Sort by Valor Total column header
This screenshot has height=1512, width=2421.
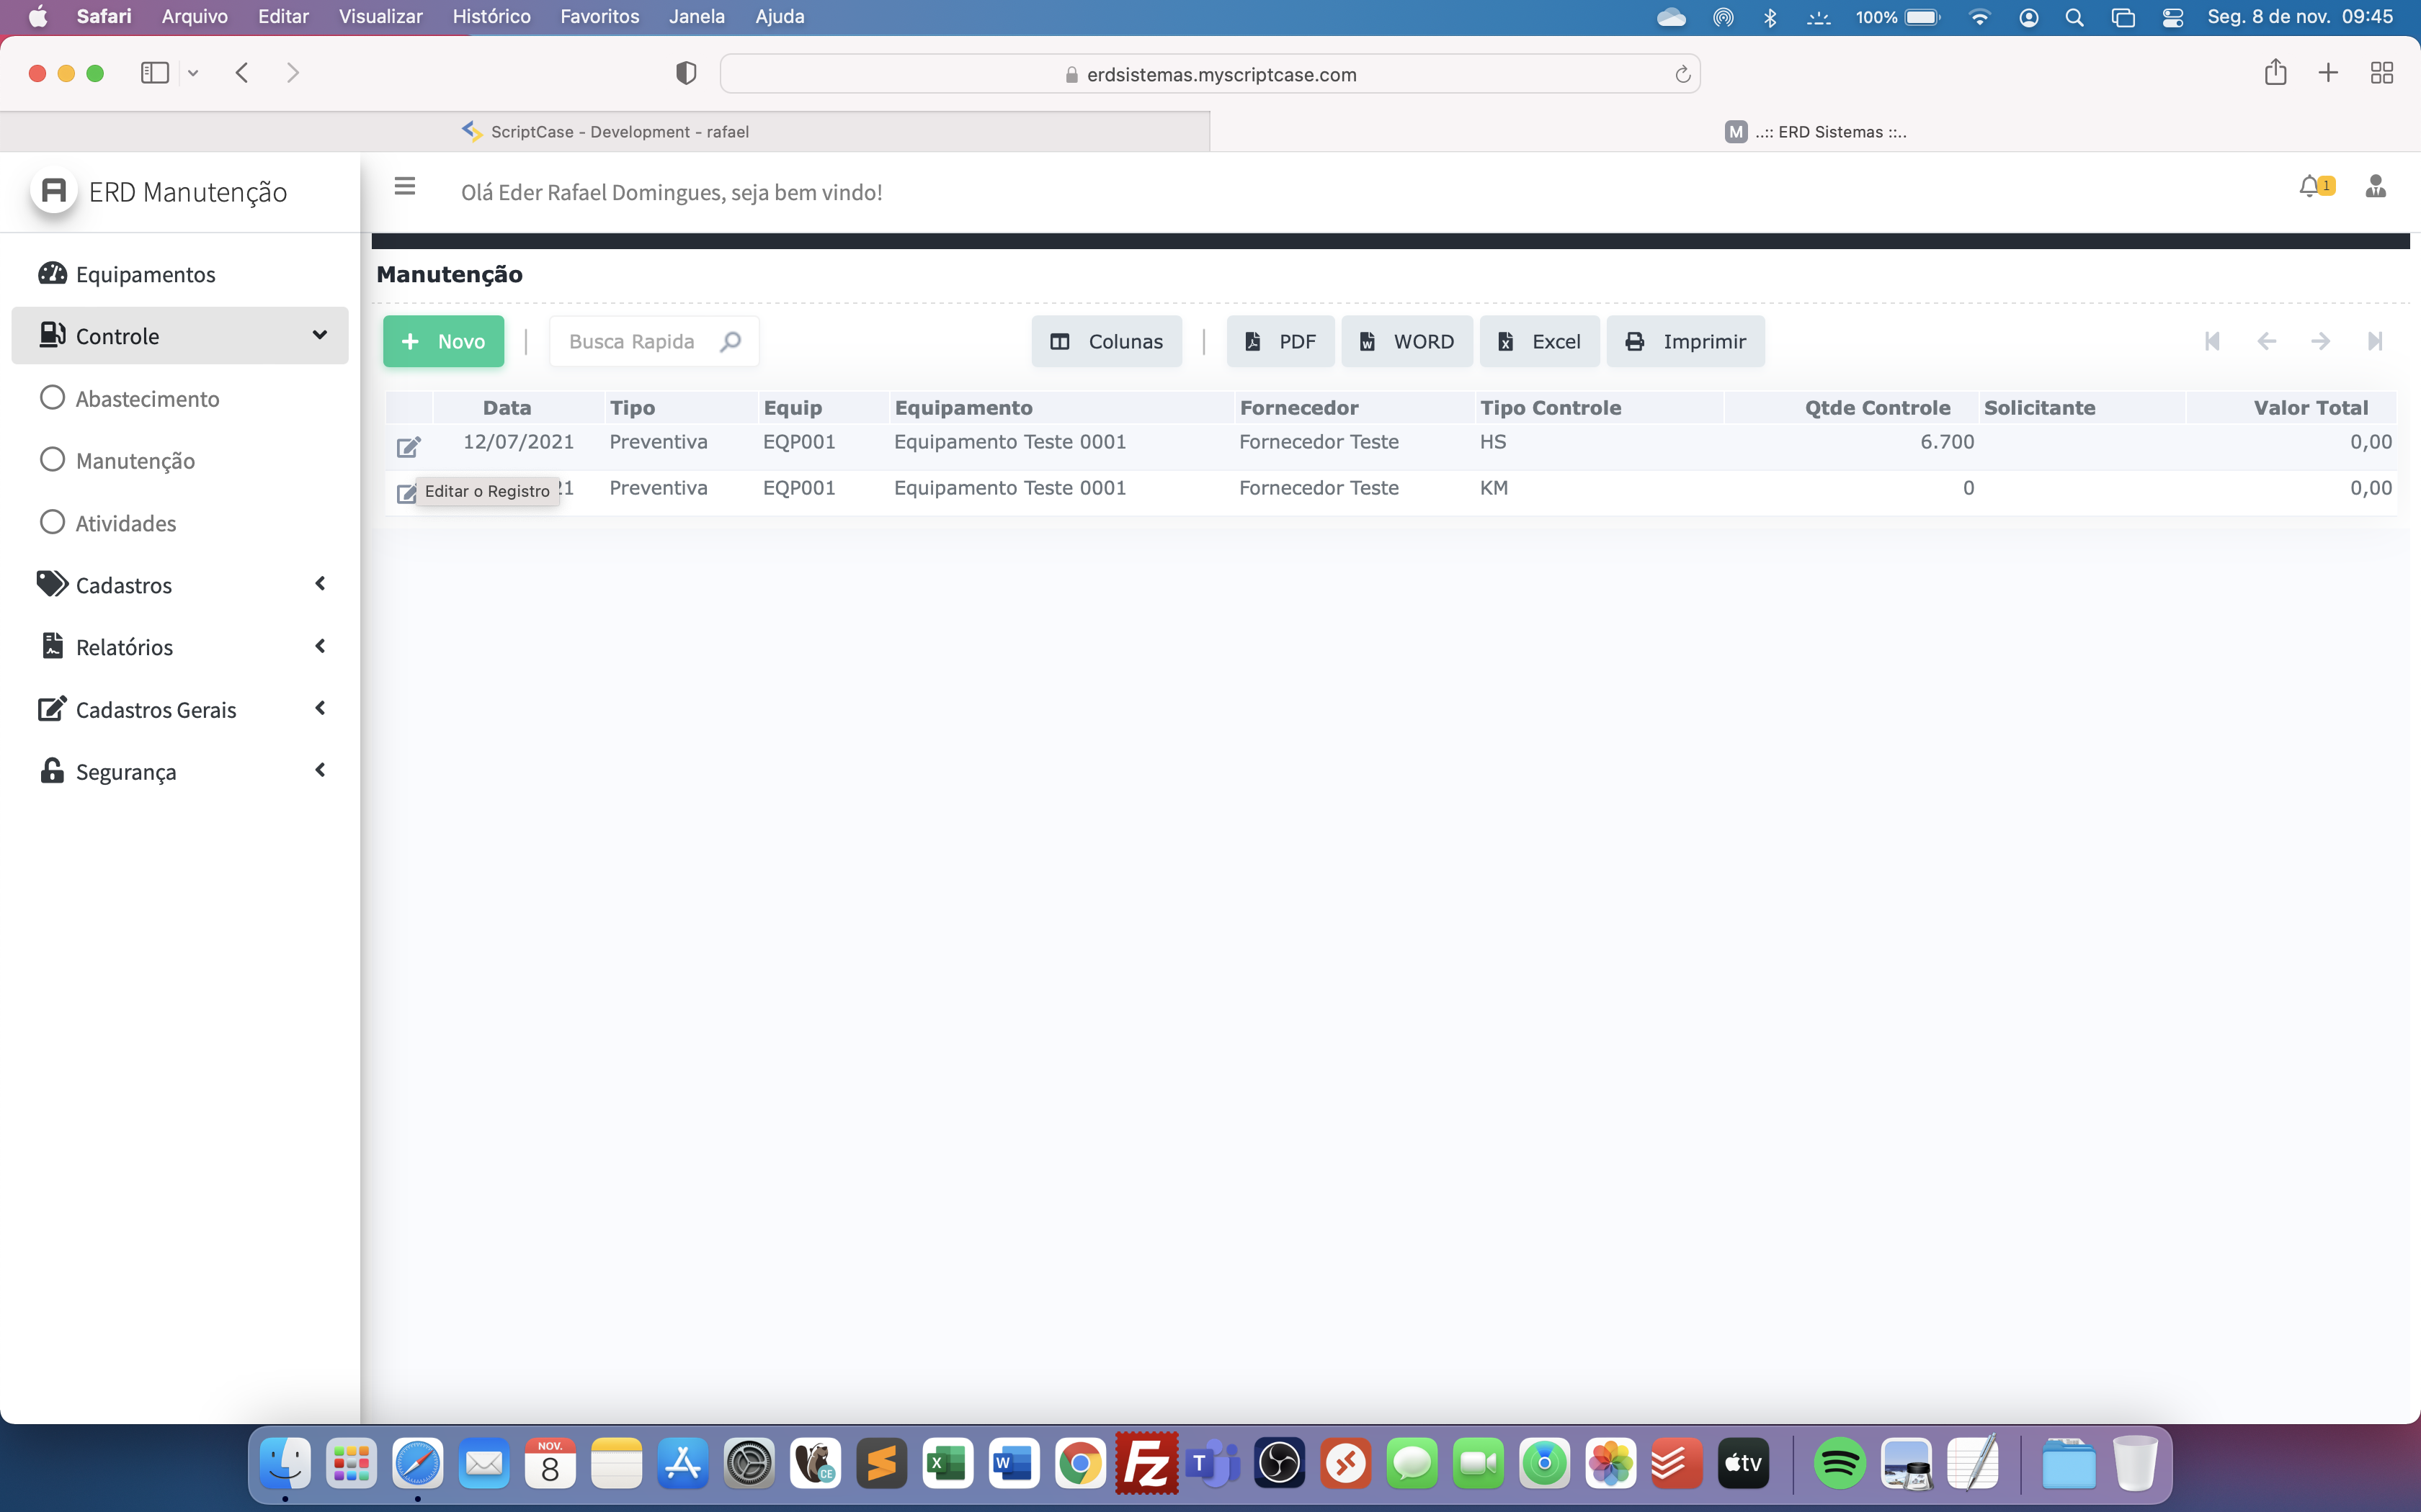coord(2310,407)
